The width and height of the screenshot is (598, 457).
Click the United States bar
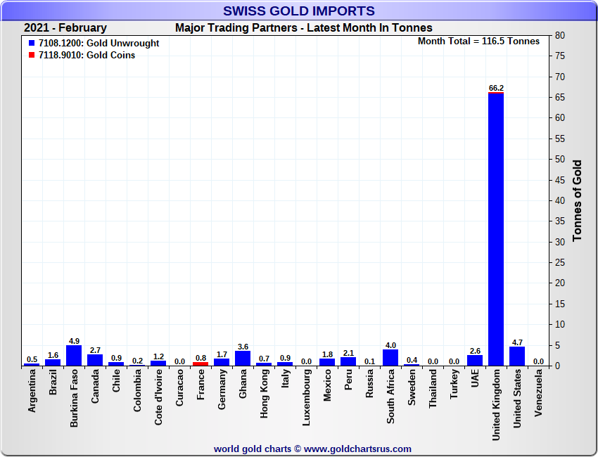tap(517, 356)
